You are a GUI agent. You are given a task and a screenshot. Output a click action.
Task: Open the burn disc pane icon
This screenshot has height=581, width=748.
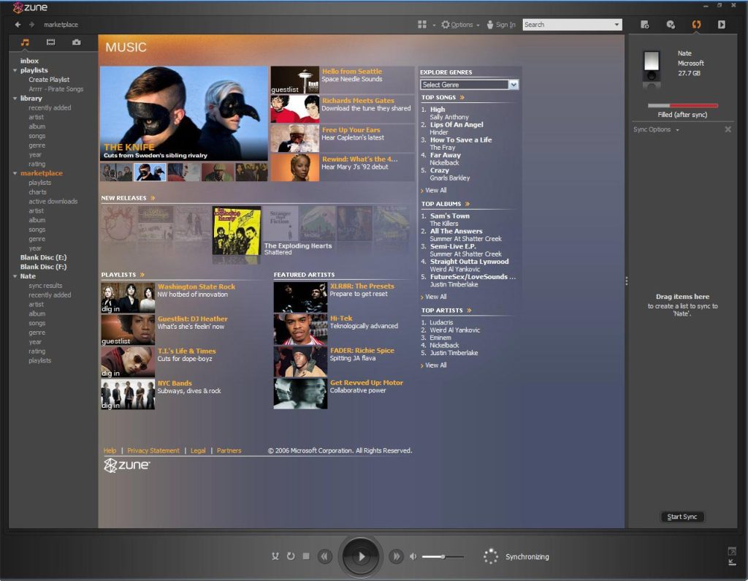671,24
